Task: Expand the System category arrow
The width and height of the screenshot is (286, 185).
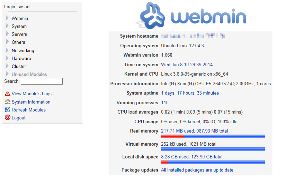Action: click(x=7, y=26)
